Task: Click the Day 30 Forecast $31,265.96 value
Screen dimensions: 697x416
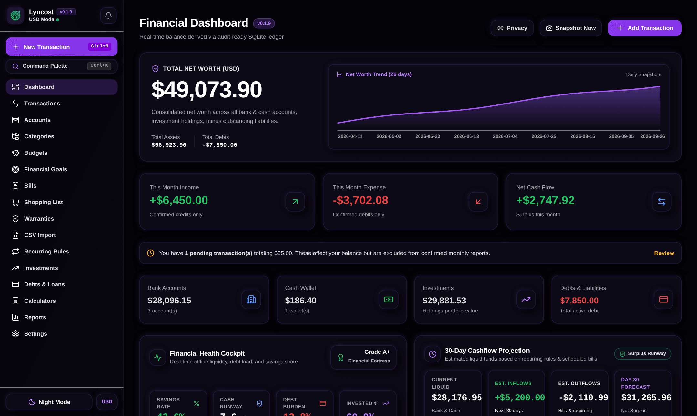Action: click(646, 398)
